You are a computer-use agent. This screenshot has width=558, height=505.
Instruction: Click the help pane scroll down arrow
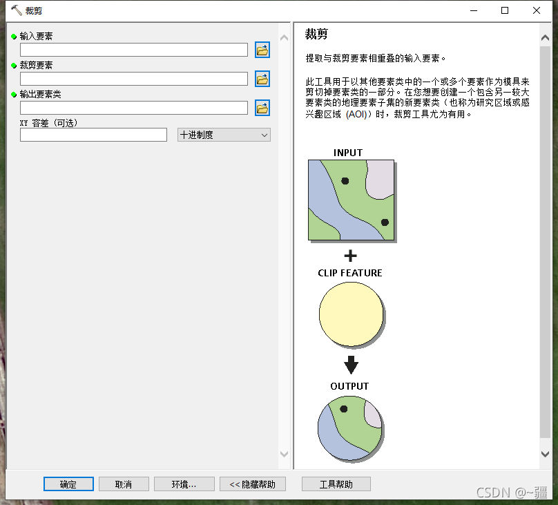tap(545, 454)
